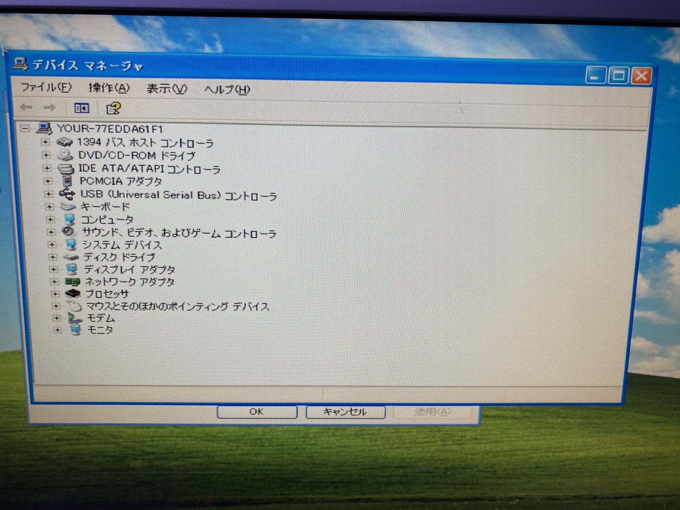Open the 操作(A) menu
This screenshot has height=510, width=680.
coord(109,88)
